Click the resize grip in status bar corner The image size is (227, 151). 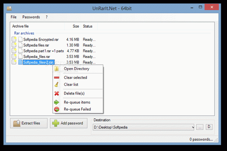[x=216, y=140]
